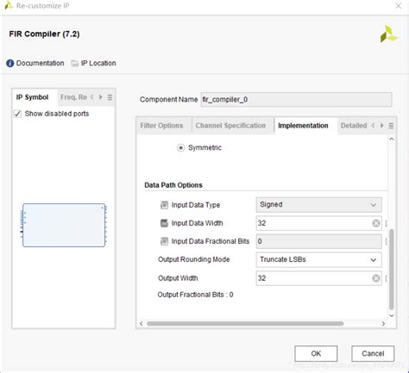This screenshot has height=373, width=409.
Task: Click the Output Fractional Bits : 0 text
Action: [x=195, y=295]
